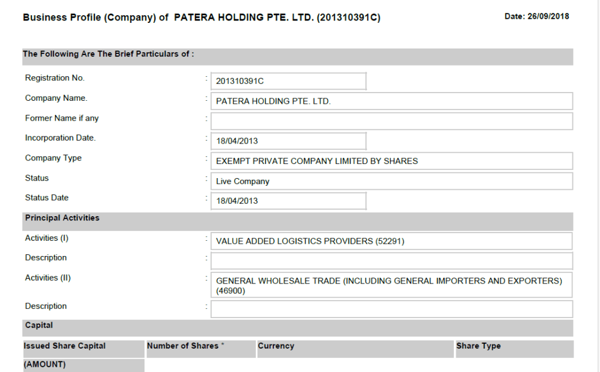Click the Status Date field
The image size is (600, 372).
(289, 201)
